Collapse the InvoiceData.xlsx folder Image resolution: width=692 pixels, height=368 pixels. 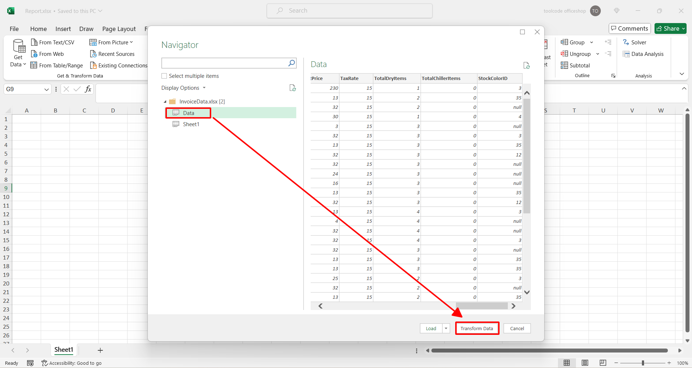coord(165,102)
